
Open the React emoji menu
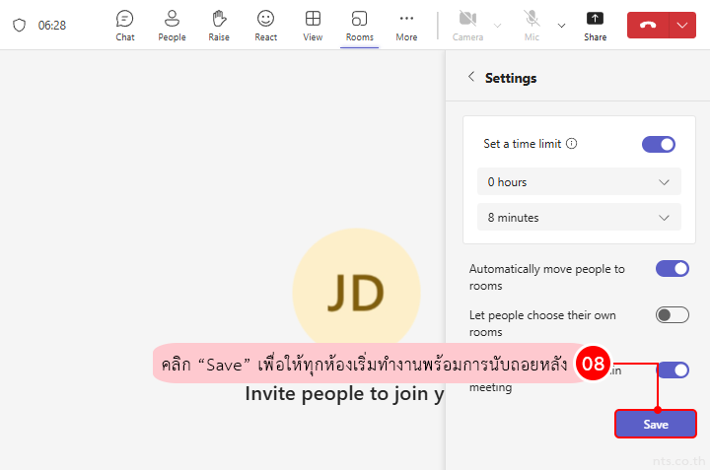(265, 25)
